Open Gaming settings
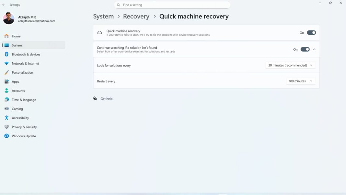Viewport: 346px width, 195px height. [x=16, y=109]
